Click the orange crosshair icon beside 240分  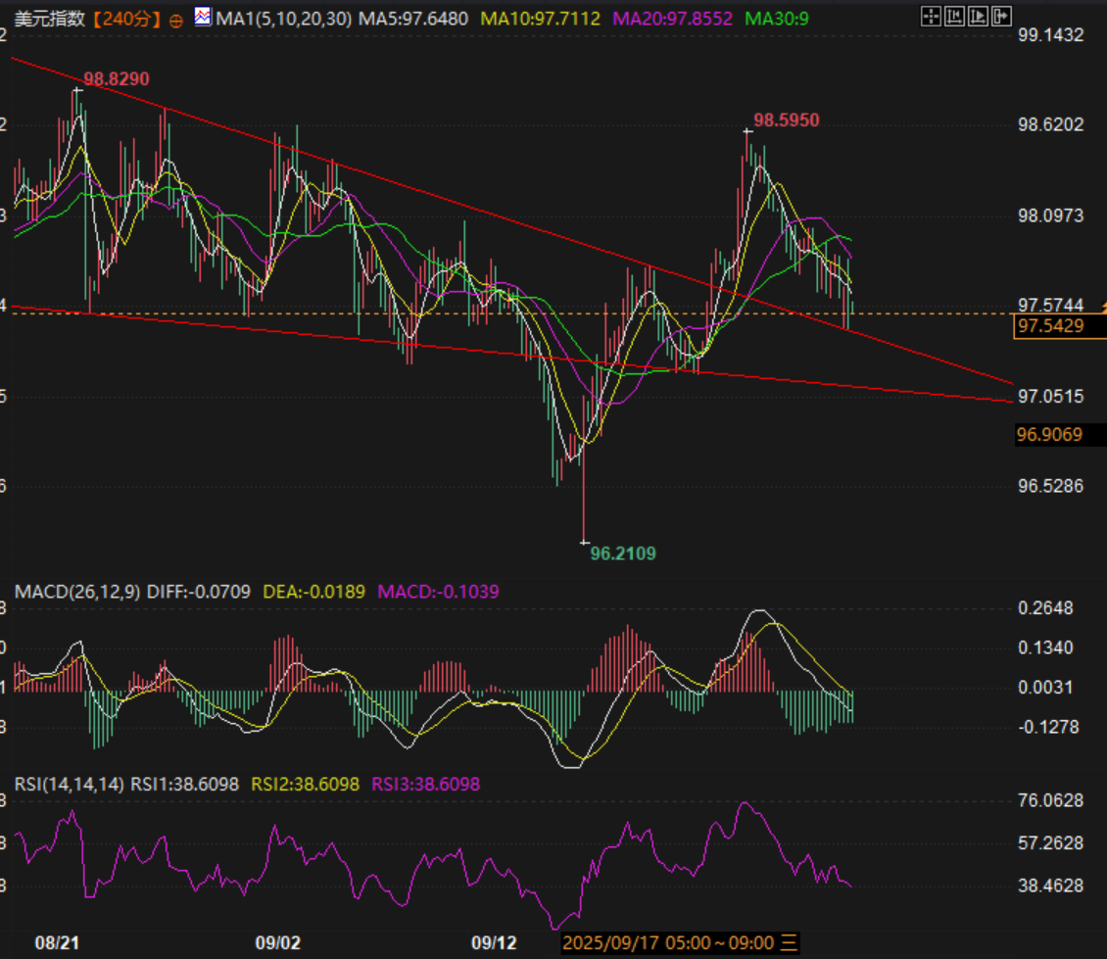(x=175, y=20)
